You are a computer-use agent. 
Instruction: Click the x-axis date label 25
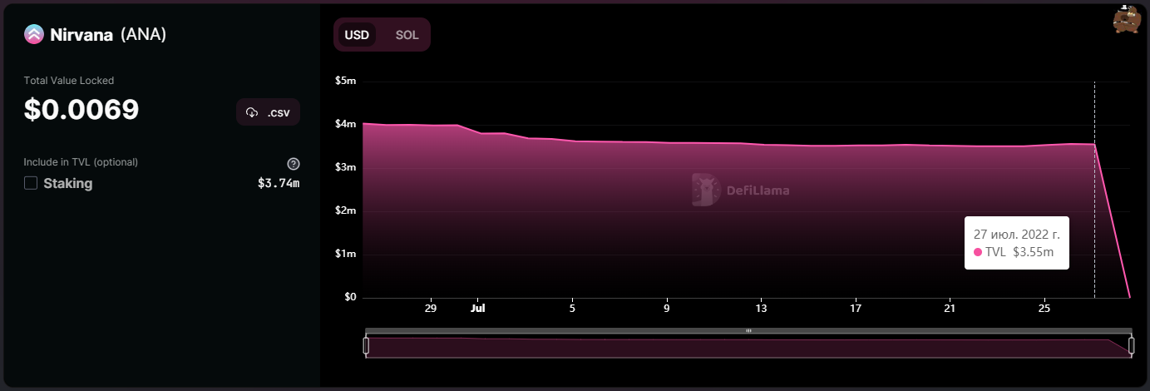[1044, 308]
